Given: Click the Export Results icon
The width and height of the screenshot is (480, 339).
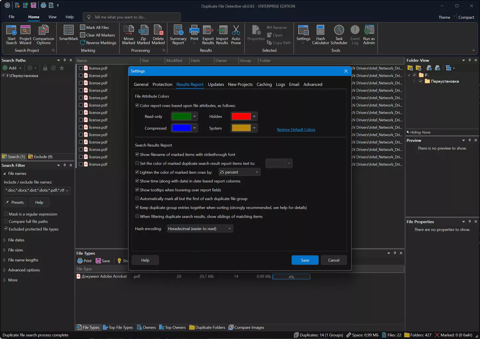Looking at the screenshot, I should tap(208, 35).
